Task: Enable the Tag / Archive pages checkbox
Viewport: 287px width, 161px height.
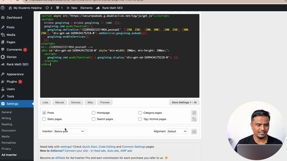Action: click(x=140, y=119)
